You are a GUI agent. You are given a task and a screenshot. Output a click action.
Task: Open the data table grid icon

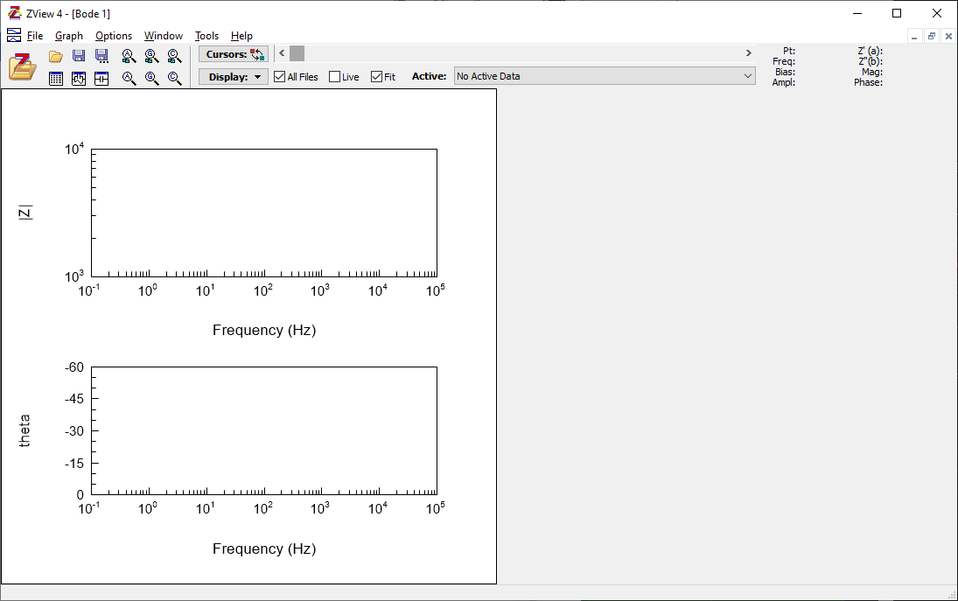click(56, 78)
